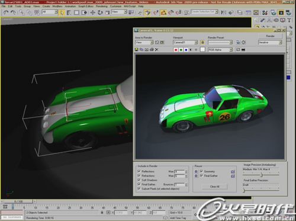The height and width of the screenshot is (221, 296).
Task: Click the Reflections Max spinner arrows
Action: coord(186,171)
